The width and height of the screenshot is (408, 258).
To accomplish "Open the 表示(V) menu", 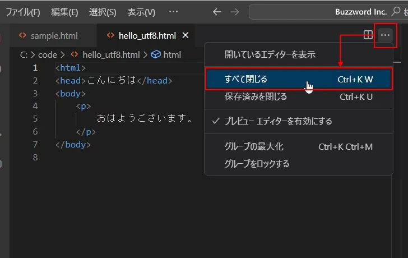I will tap(141, 12).
